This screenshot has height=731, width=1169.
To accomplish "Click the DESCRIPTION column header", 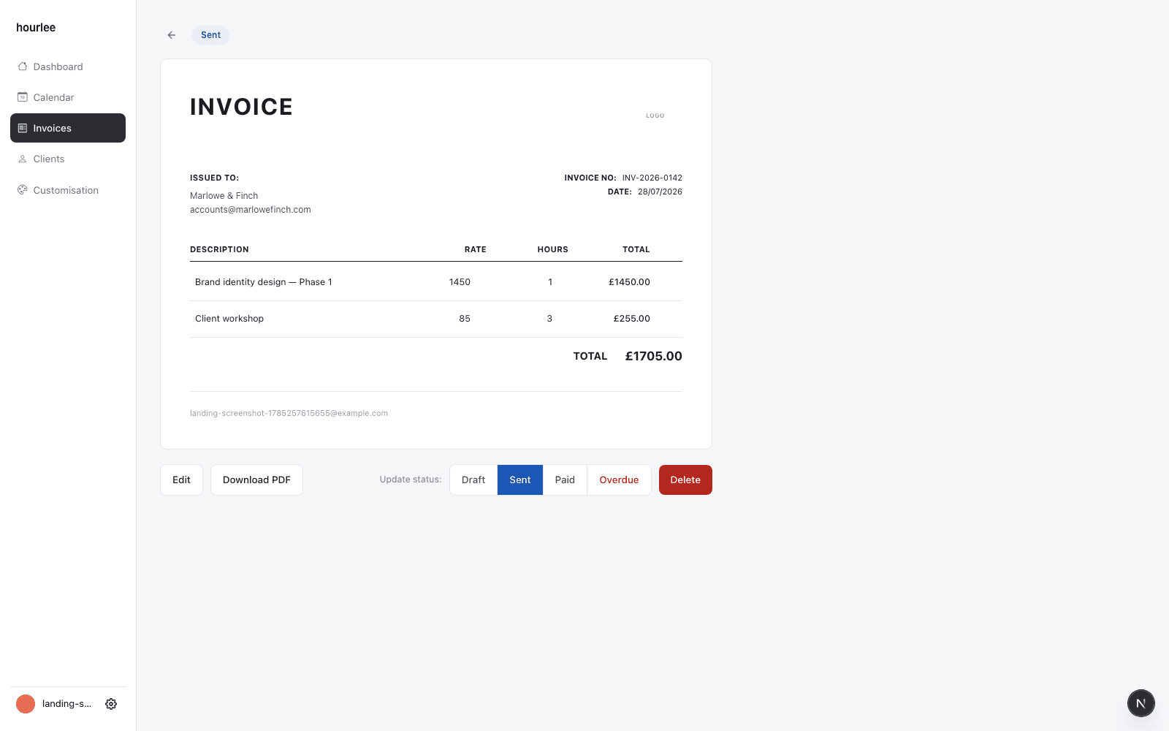I will tap(219, 250).
